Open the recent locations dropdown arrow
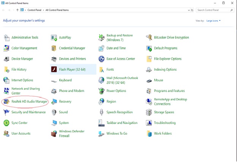This screenshot has width=237, height=162. tap(13, 10)
